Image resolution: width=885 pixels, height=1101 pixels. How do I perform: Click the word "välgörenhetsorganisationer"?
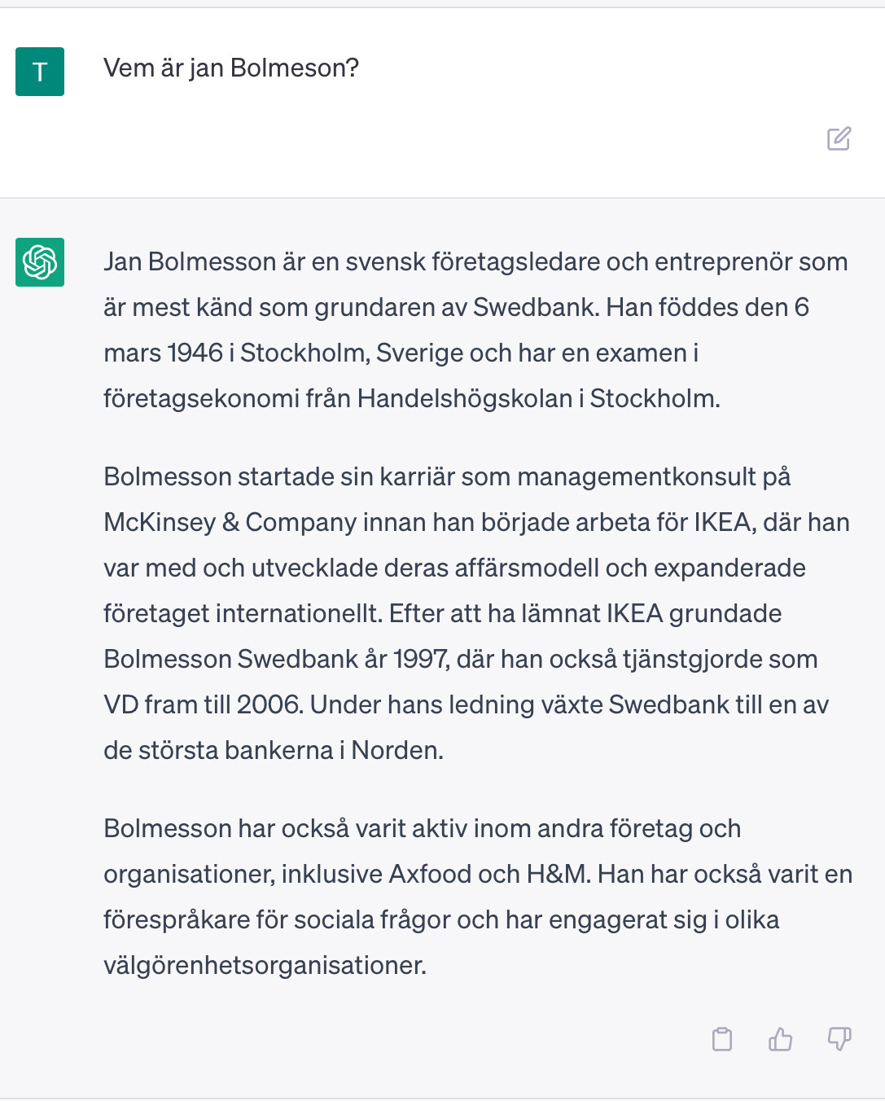[265, 966]
